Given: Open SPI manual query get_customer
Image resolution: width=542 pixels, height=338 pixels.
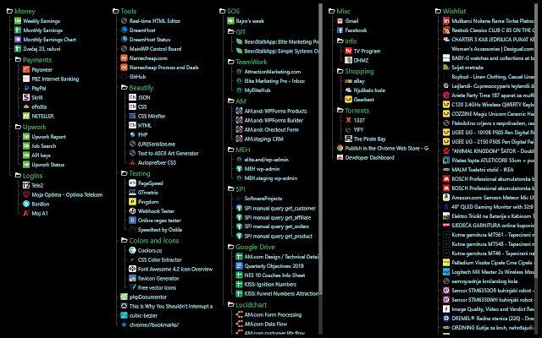Looking at the screenshot, I should (x=279, y=209).
